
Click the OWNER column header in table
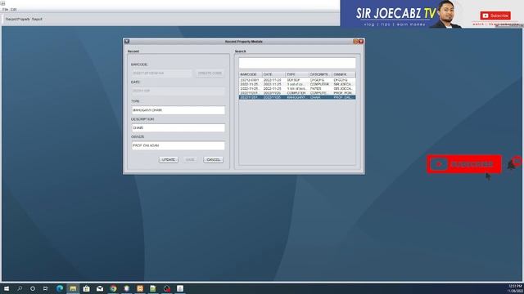[x=344, y=74]
